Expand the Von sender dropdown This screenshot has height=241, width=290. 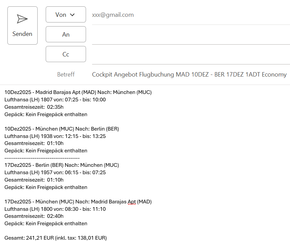(x=66, y=15)
